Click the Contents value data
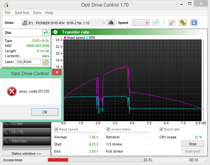Viewport: 210px width, 165px height. (45, 56)
